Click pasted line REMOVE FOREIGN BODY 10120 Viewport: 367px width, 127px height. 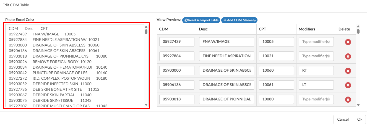[x=50, y=62]
